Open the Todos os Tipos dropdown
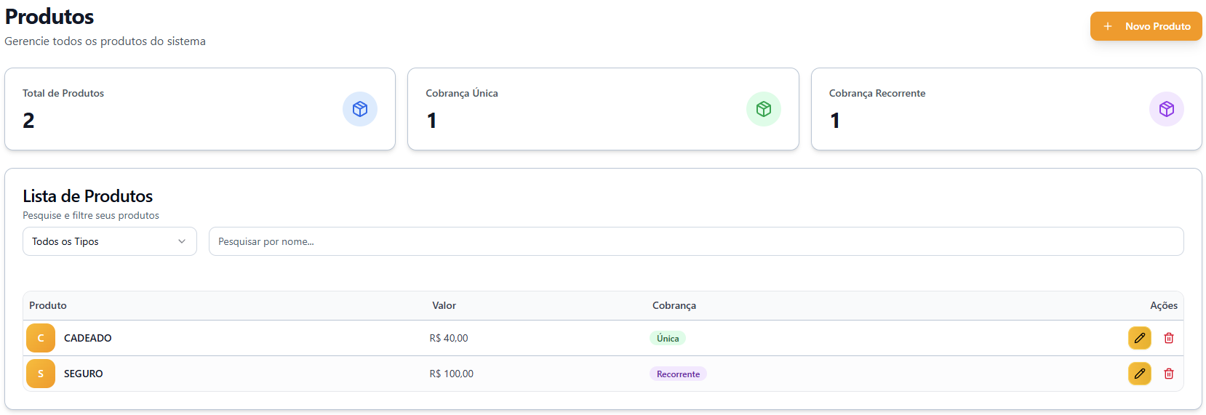 pyautogui.click(x=109, y=241)
